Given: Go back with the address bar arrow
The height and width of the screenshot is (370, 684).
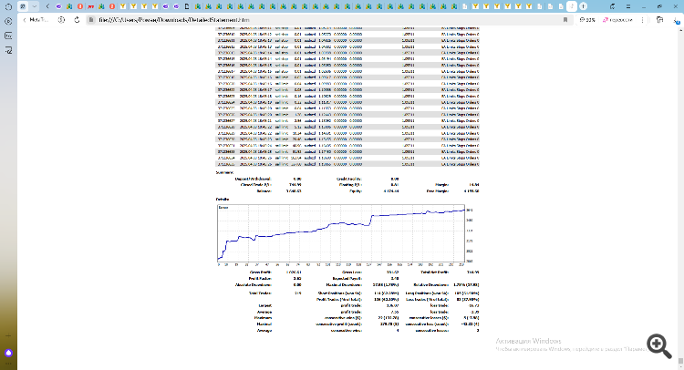Looking at the screenshot, I should (25, 20).
